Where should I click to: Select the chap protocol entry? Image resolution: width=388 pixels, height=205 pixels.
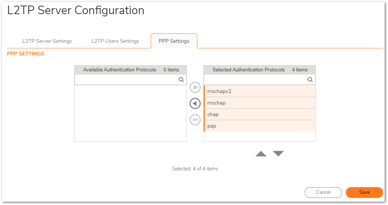point(259,114)
